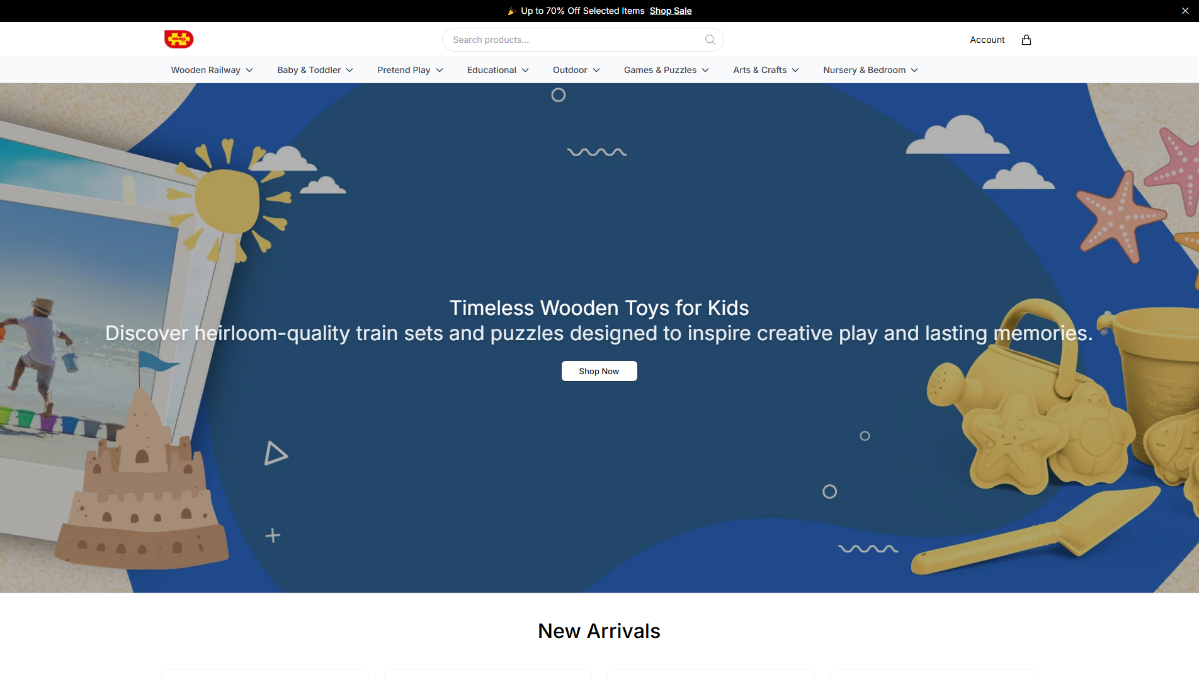Click the party popper emoji in the banner
This screenshot has width=1199, height=679.
click(512, 11)
